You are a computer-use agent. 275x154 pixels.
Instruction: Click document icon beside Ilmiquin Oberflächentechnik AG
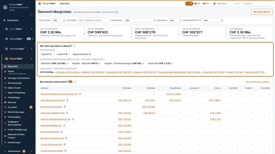click(x=73, y=119)
